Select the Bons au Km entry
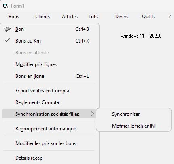The height and width of the screenshot is (164, 174). [x=49, y=41]
